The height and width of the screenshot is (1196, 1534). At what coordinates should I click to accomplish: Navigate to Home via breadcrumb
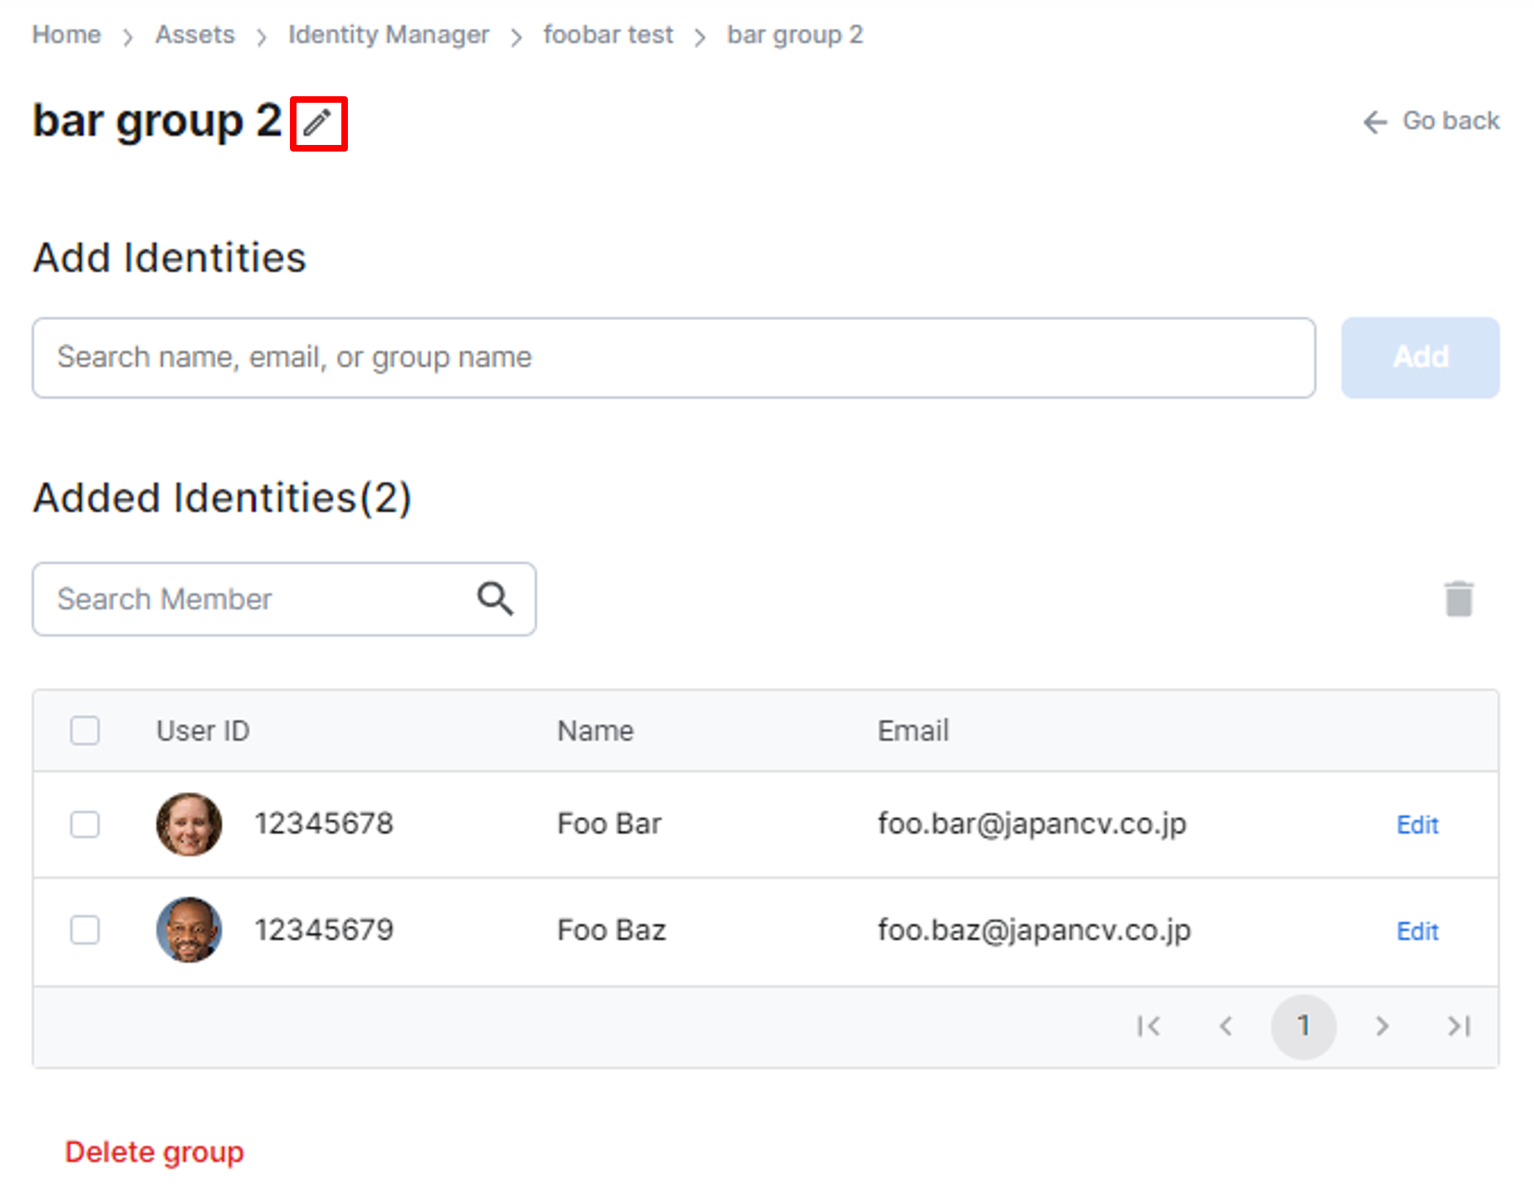66,34
